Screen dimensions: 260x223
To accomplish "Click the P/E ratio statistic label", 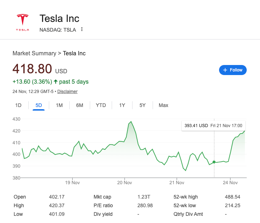I will (103, 205).
